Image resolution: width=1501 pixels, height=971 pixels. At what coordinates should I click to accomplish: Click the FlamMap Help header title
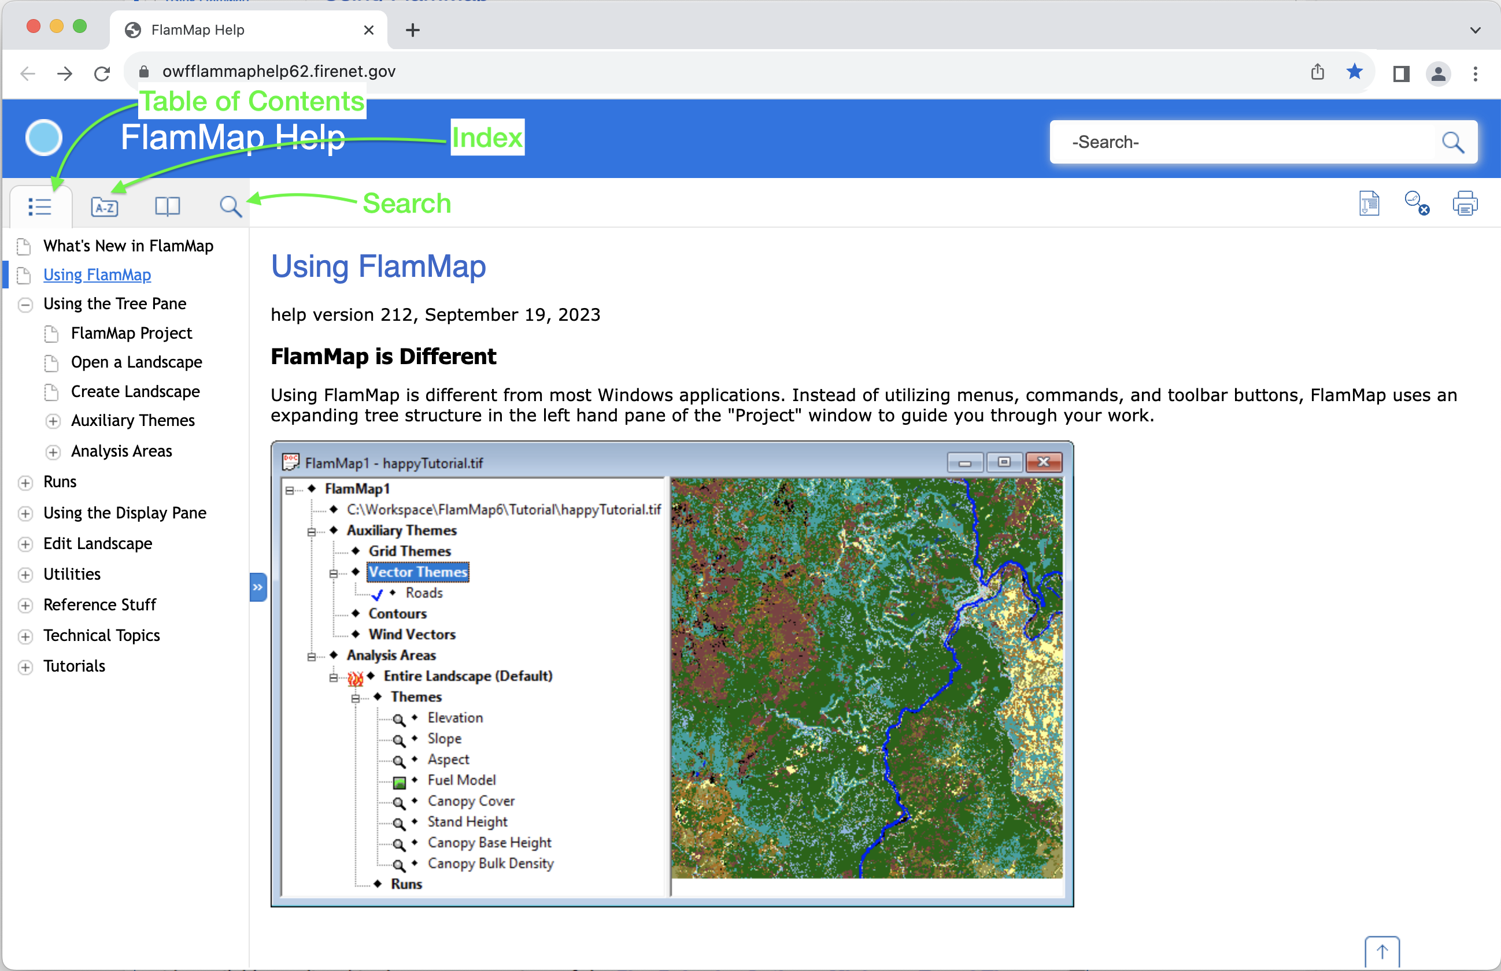tap(232, 138)
